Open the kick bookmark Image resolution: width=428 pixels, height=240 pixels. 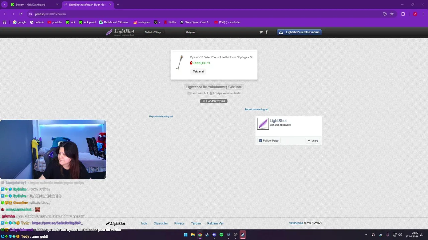coord(71,22)
